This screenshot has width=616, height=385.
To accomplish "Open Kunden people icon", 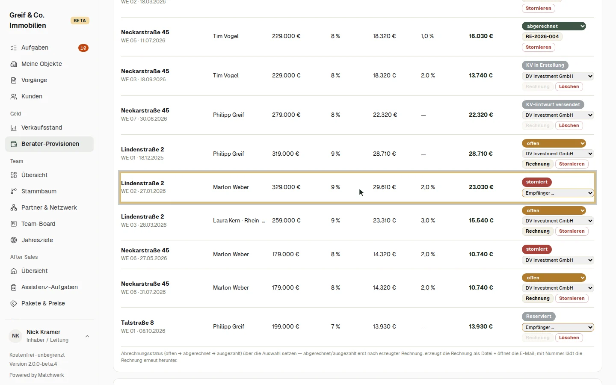I will pos(14,97).
